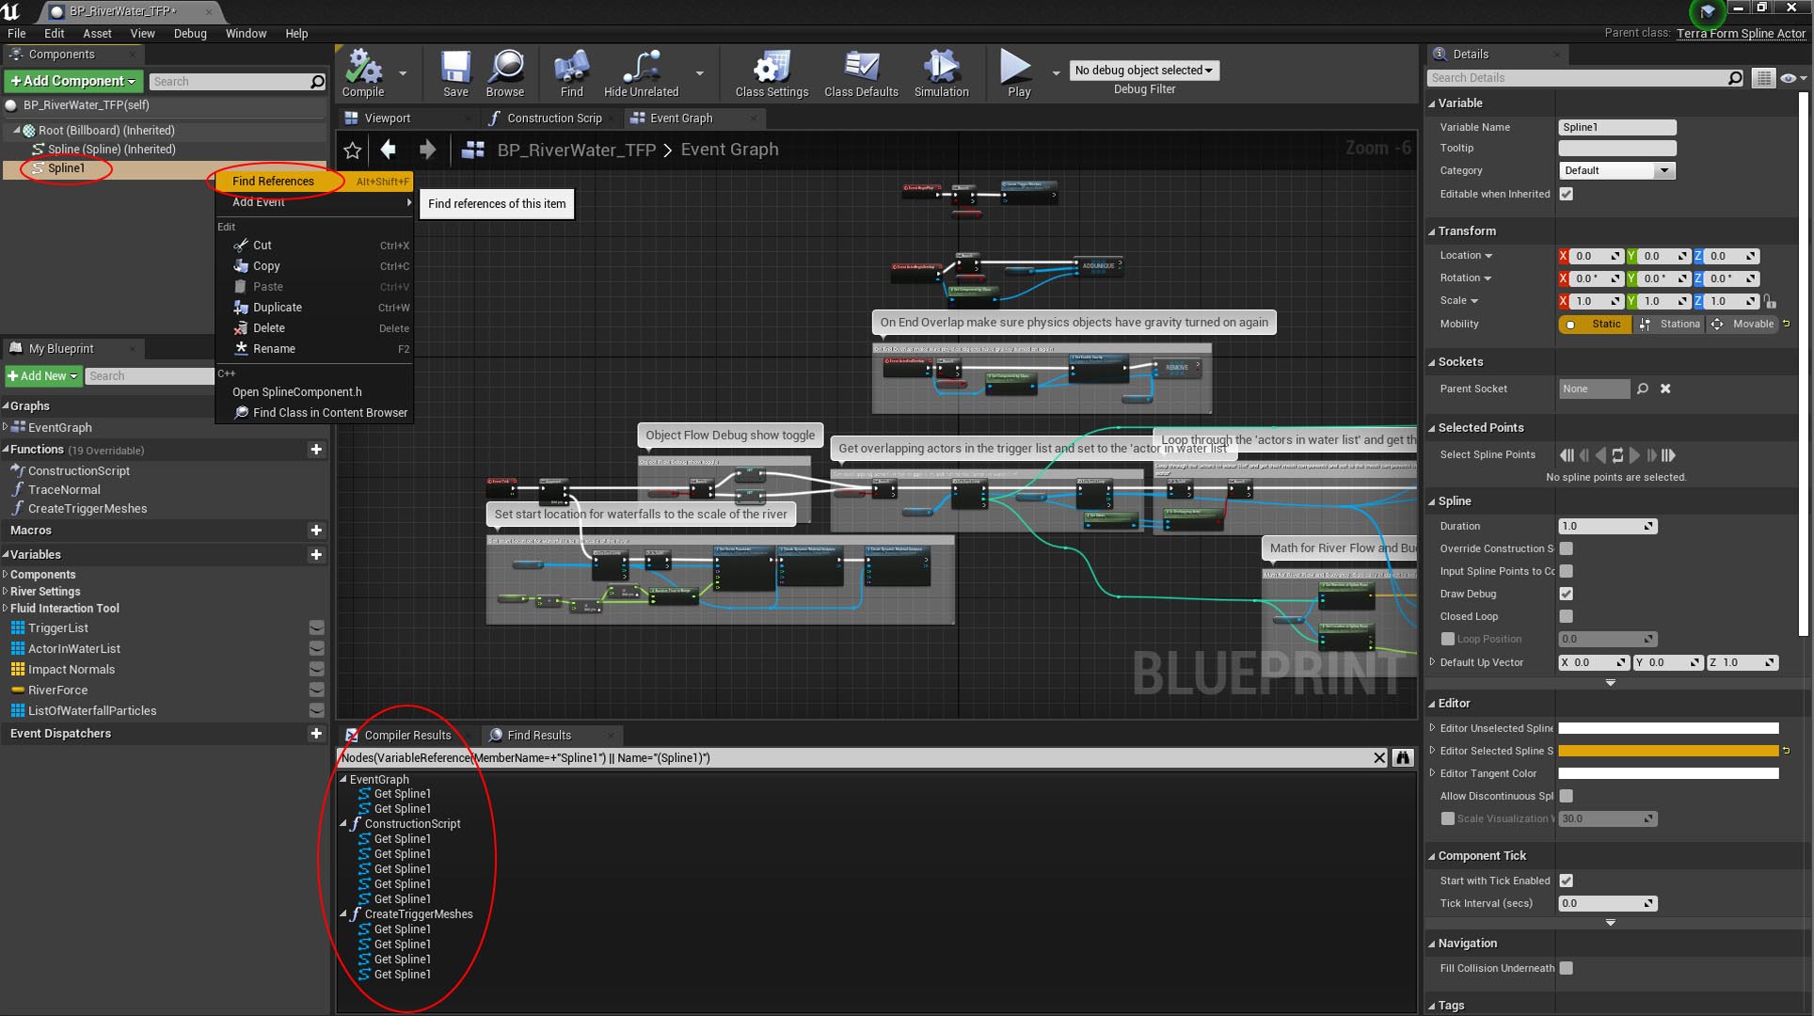Image resolution: width=1814 pixels, height=1016 pixels.
Task: Start the Simulation toolbar icon
Action: (941, 73)
